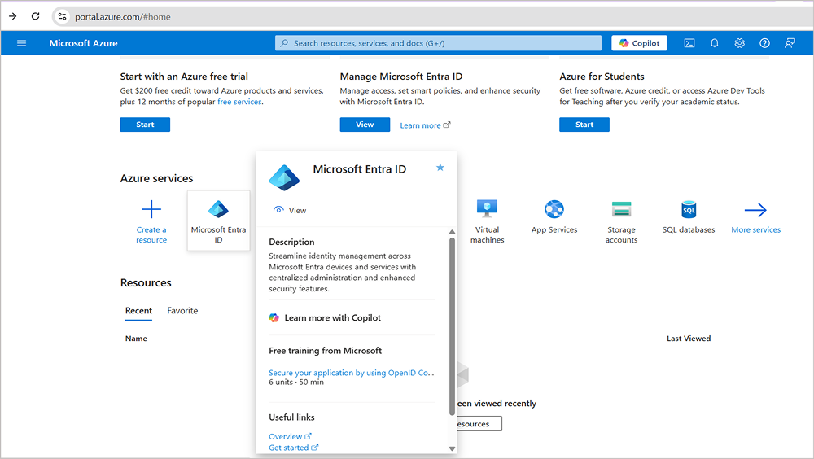Open the Cloud Shell icon
This screenshot has height=459, width=814.
click(x=689, y=43)
